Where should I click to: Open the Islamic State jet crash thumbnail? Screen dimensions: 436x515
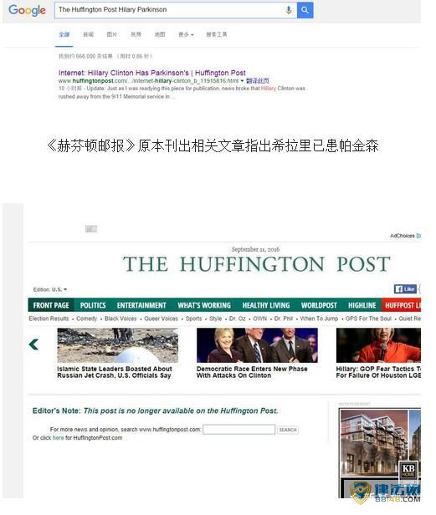(118, 345)
